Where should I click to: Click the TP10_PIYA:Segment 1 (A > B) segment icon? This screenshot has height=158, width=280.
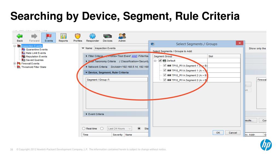click(169, 66)
